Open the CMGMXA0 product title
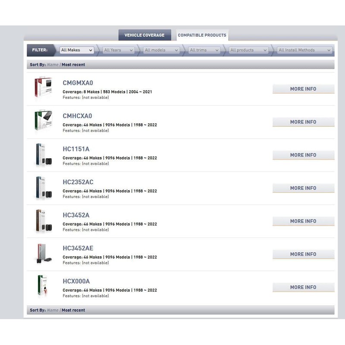The width and height of the screenshot is (345, 345). [x=78, y=83]
